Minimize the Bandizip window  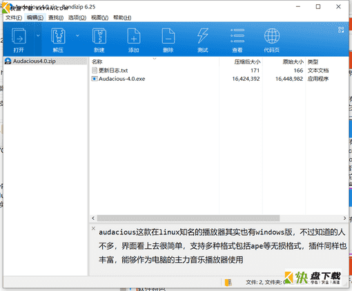pos(298,7)
